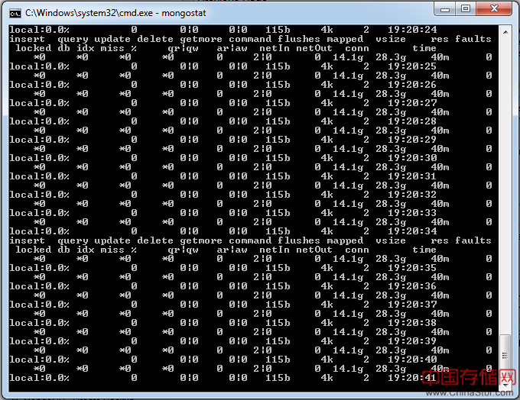Click the scrollbar up arrow
Viewport: 520px width, 400px height.
pos(505,32)
